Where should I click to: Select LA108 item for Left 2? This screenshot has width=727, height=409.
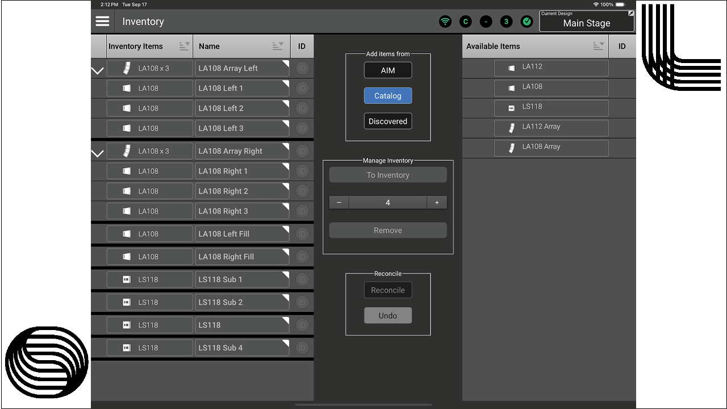coord(150,108)
